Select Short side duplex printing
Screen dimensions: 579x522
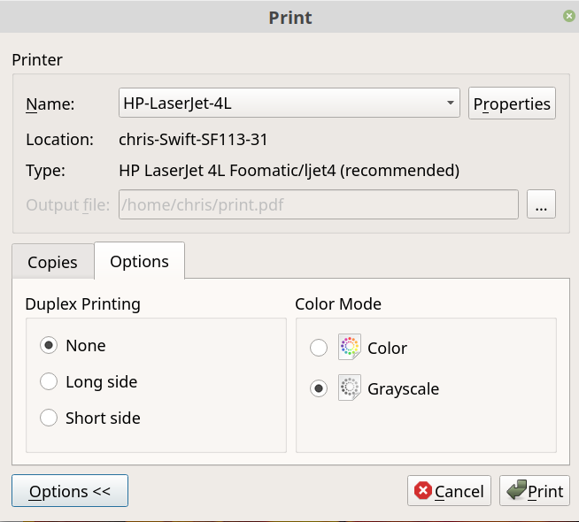50,418
